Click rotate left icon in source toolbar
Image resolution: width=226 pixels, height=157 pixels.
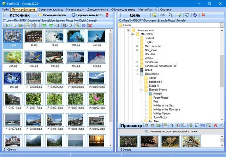pos(44,25)
